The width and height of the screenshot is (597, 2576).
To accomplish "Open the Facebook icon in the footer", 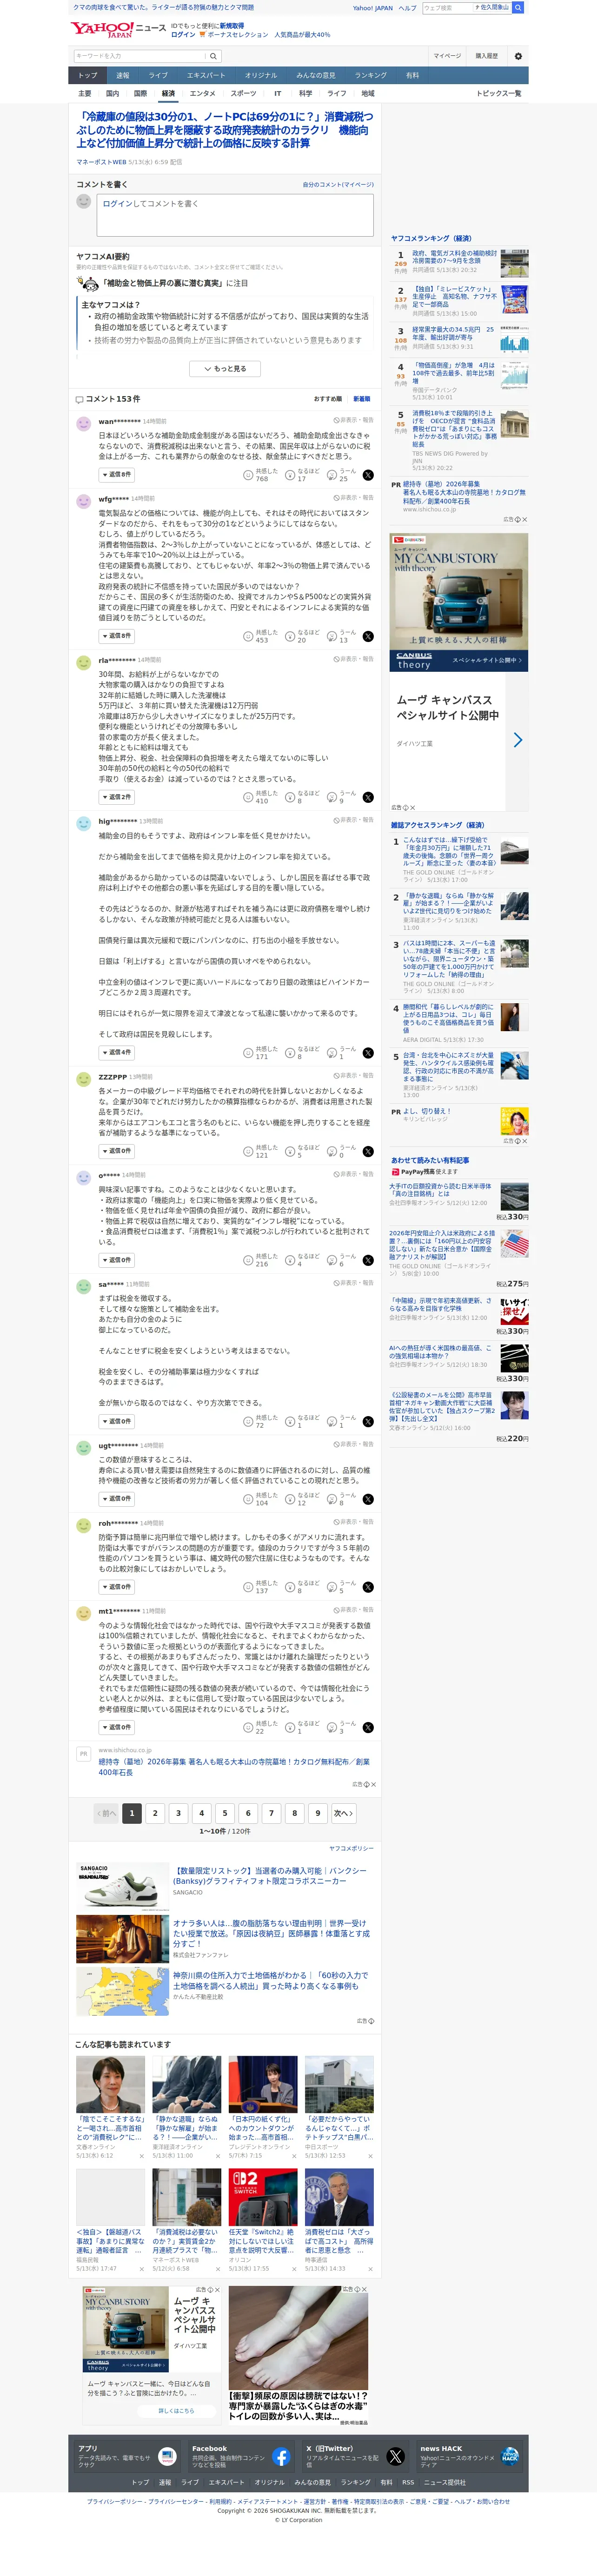I will coord(281,2456).
